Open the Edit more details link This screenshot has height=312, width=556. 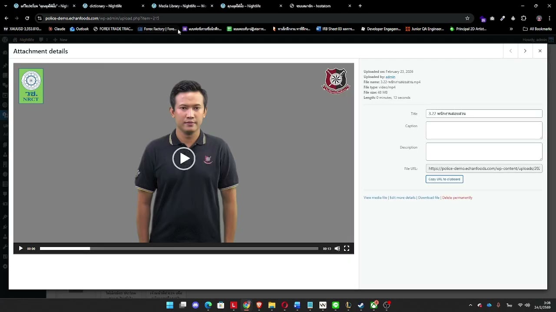point(403,198)
